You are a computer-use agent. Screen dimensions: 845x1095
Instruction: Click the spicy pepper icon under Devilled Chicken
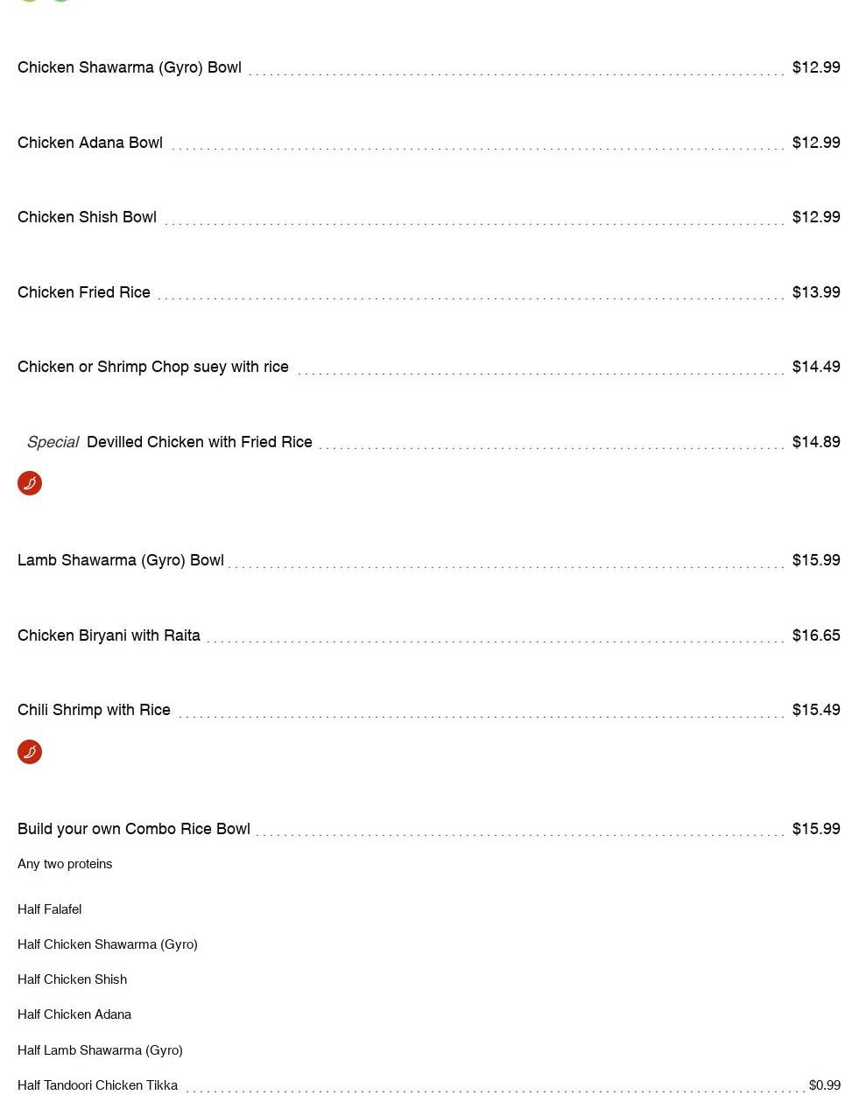click(30, 483)
